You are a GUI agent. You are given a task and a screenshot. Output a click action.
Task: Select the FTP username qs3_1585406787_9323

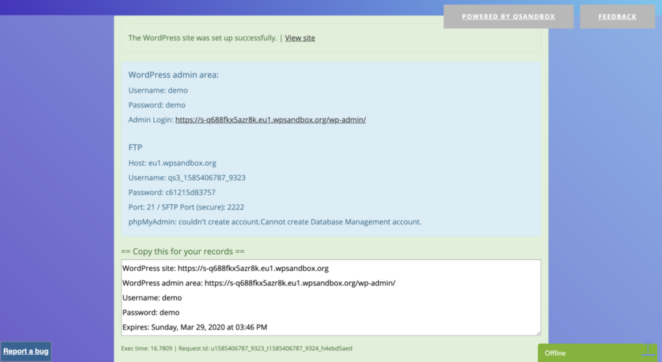click(206, 178)
